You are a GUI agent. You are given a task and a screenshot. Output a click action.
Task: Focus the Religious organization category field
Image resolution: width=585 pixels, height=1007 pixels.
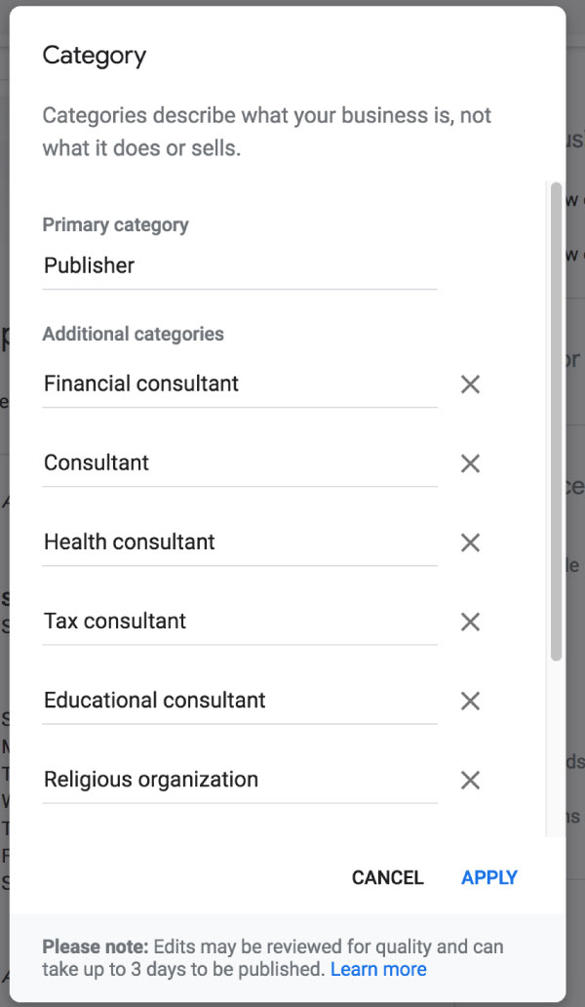click(239, 780)
